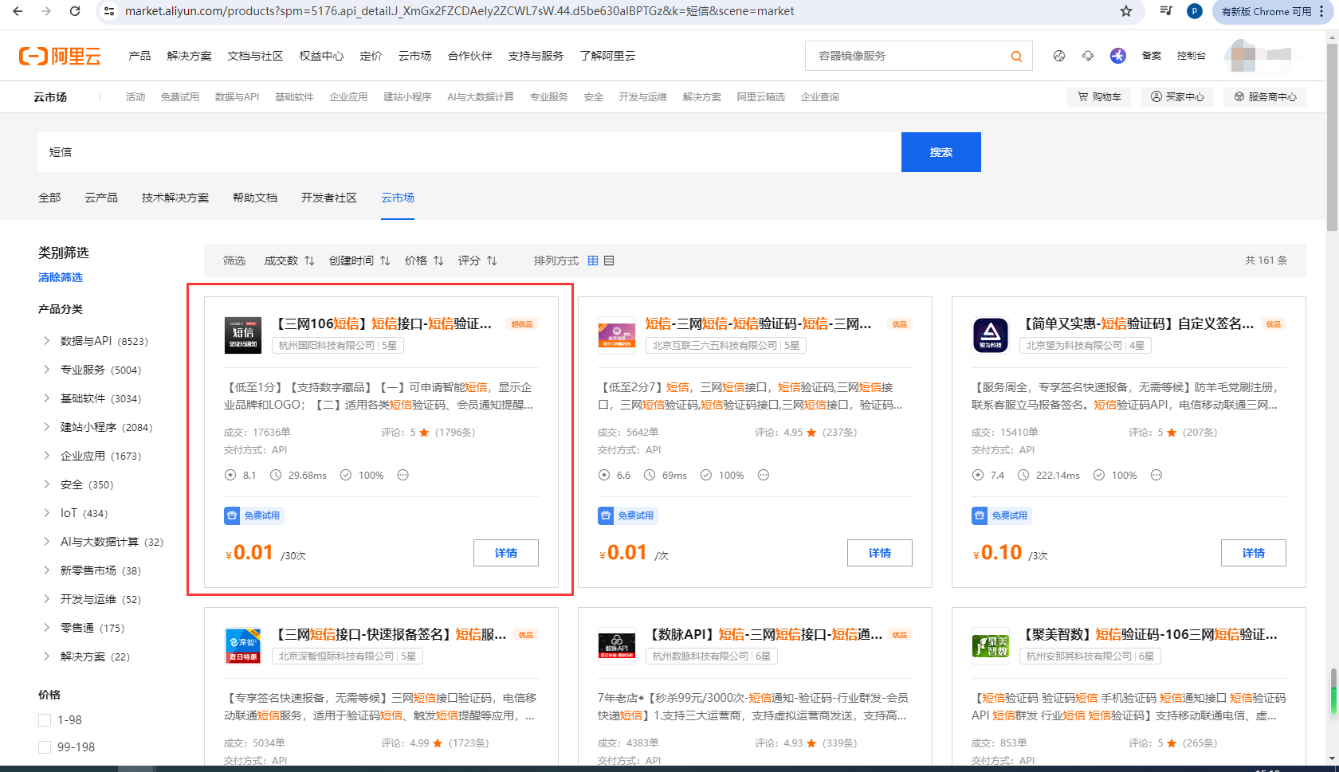The width and height of the screenshot is (1339, 772).
Task: Click the 北京里为科技 product logo
Action: pos(990,335)
